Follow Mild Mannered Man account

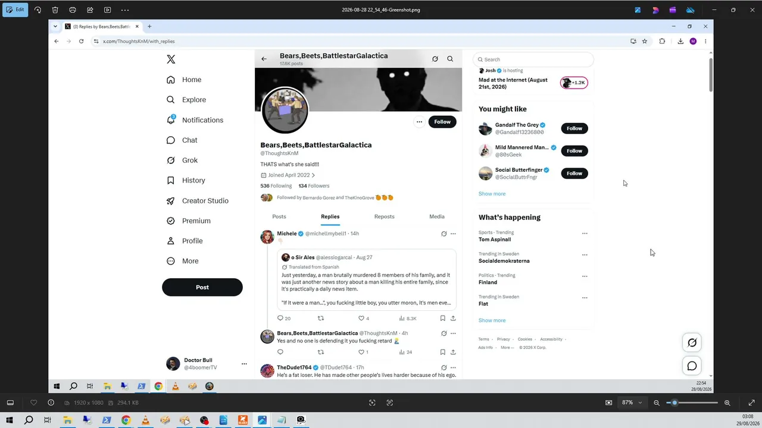point(574,151)
